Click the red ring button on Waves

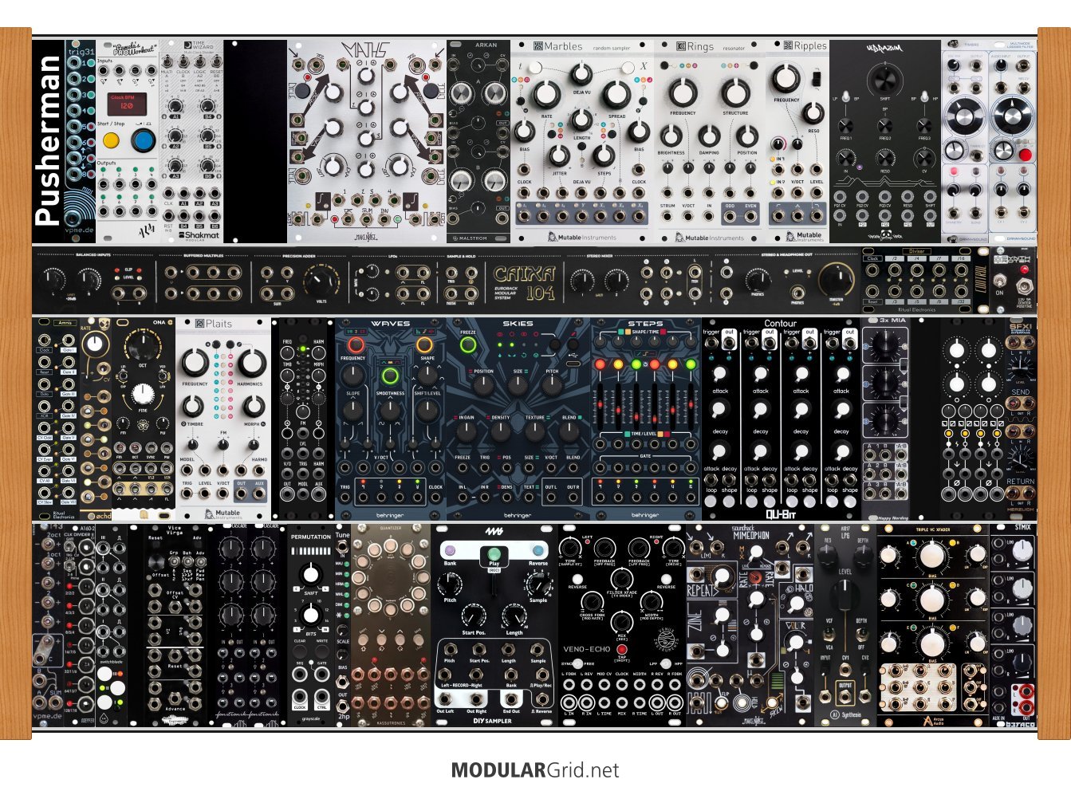click(356, 345)
